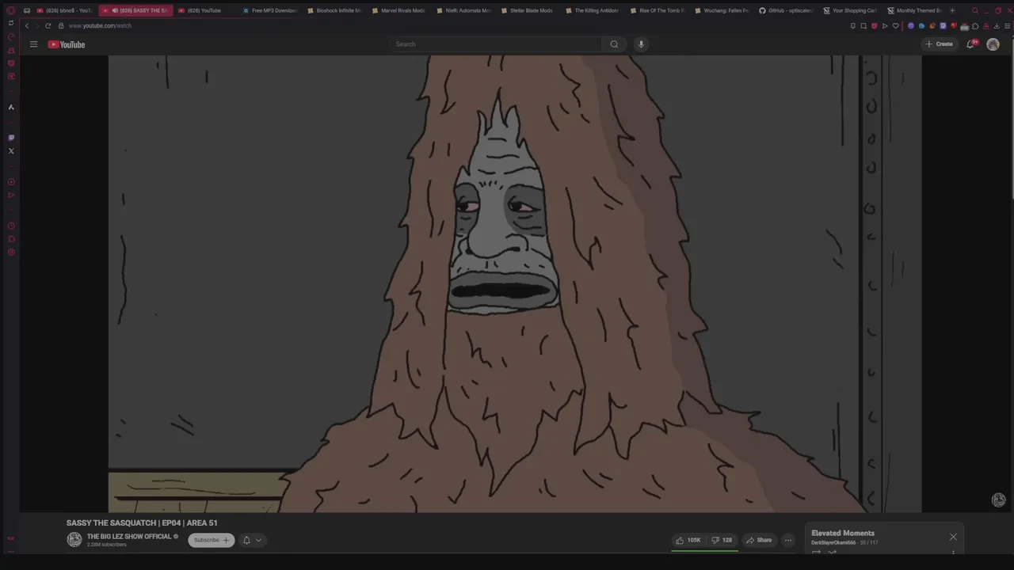Click the www.youtube.com/watch address bar
This screenshot has height=570, width=1014.
click(100, 26)
